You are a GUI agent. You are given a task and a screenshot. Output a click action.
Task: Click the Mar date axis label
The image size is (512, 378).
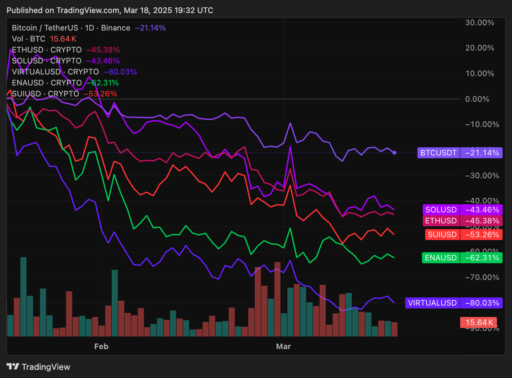(x=284, y=347)
